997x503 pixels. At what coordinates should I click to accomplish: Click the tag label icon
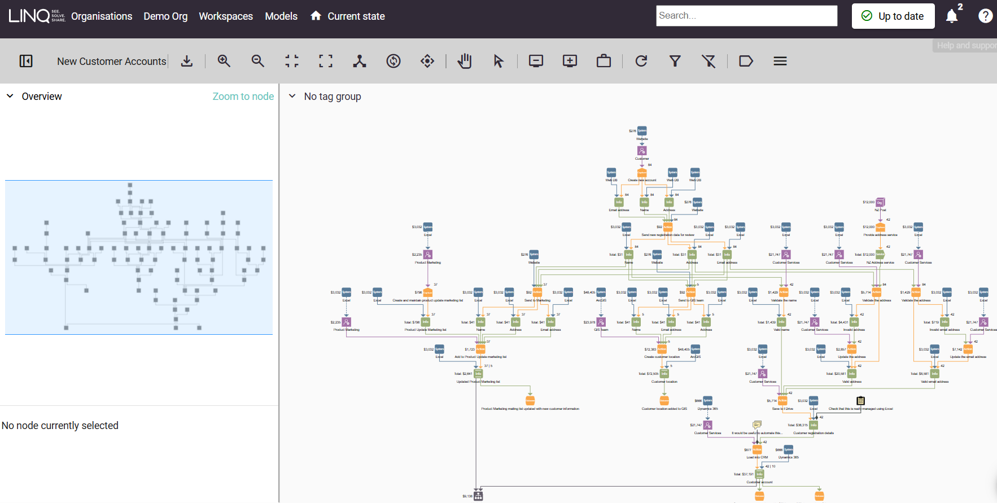[746, 61]
